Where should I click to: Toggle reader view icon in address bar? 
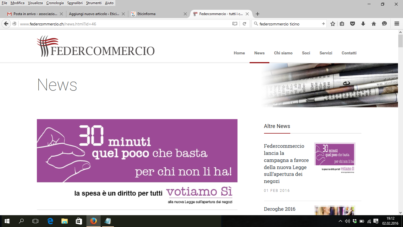pos(235,24)
